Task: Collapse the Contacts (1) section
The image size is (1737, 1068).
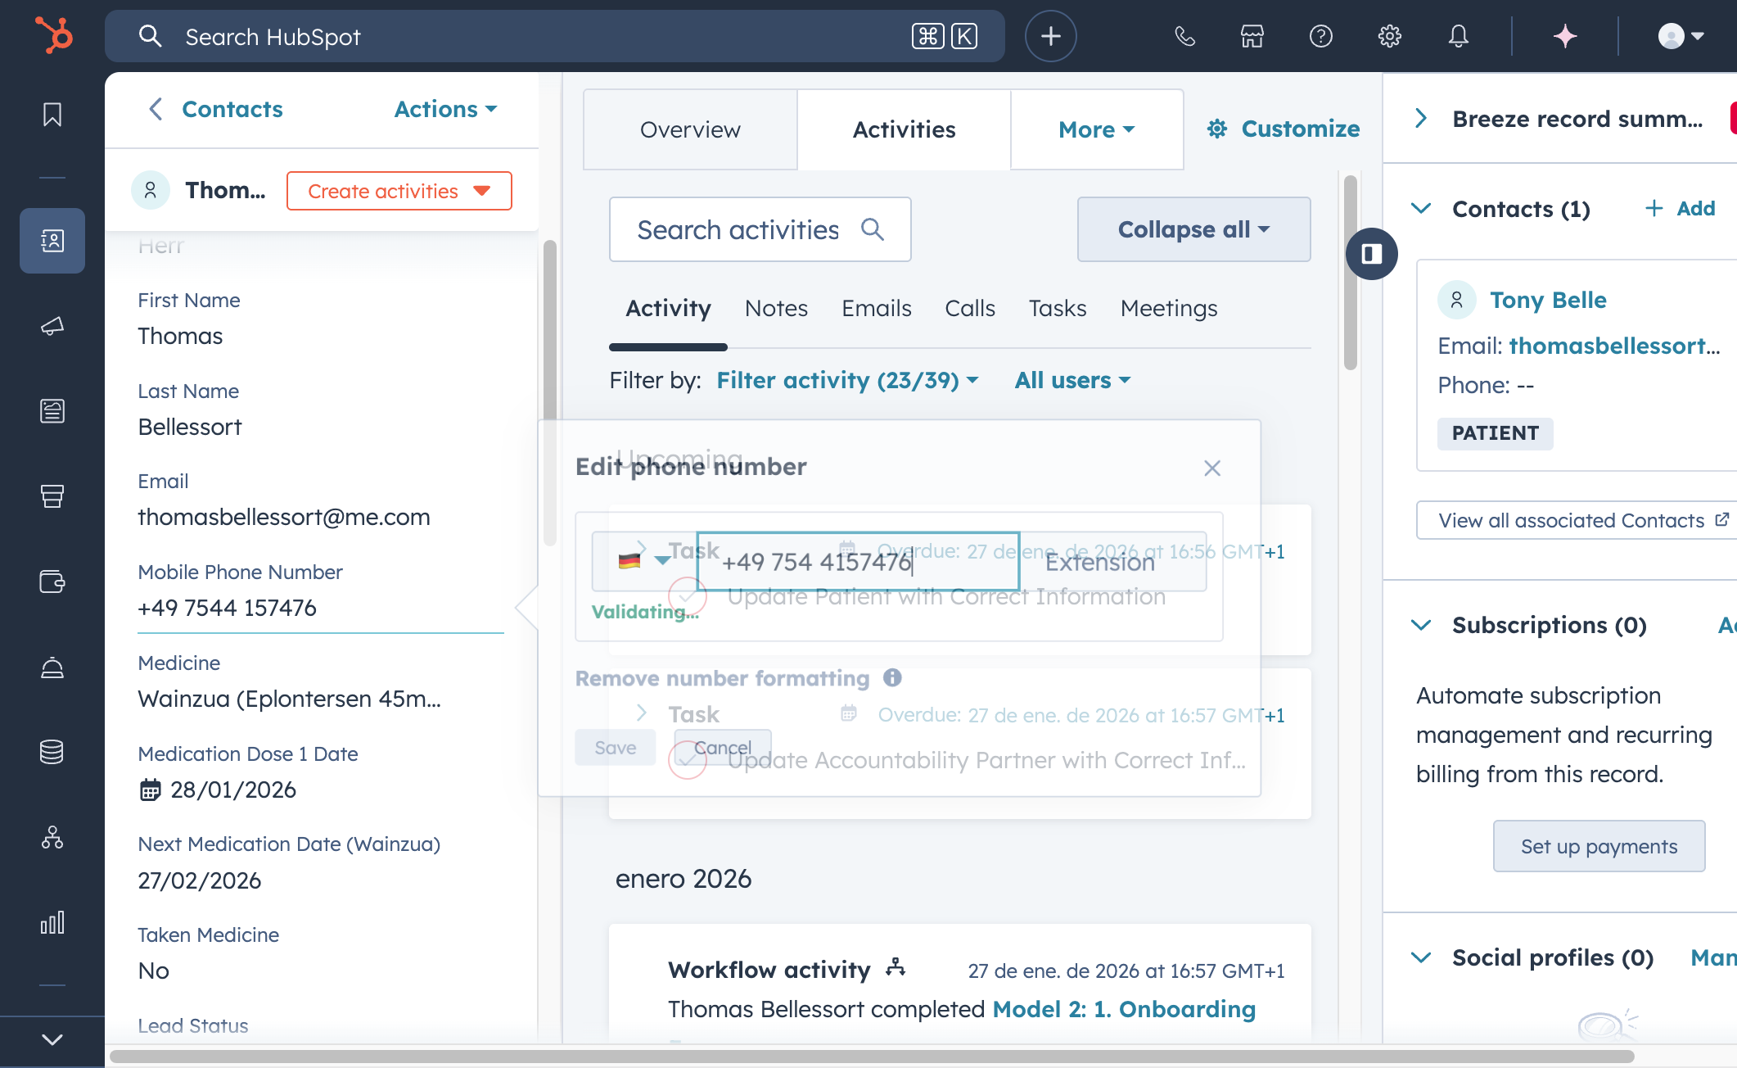Action: click(x=1422, y=209)
